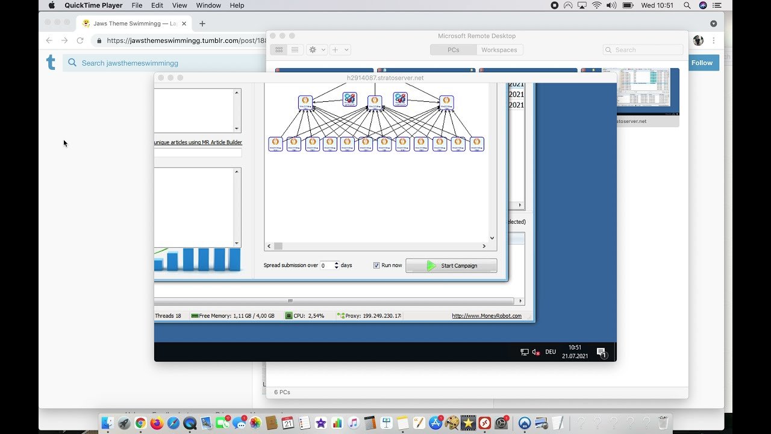Switch to PCs tab in Remote Desktop

(454, 50)
